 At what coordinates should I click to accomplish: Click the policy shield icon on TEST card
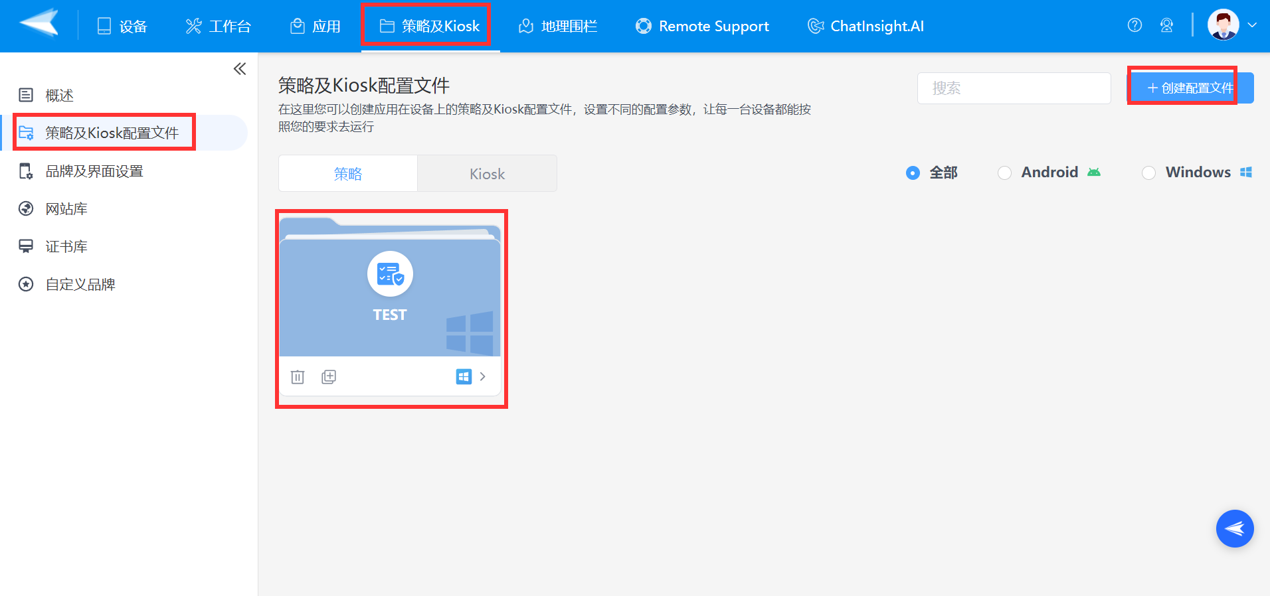(390, 274)
